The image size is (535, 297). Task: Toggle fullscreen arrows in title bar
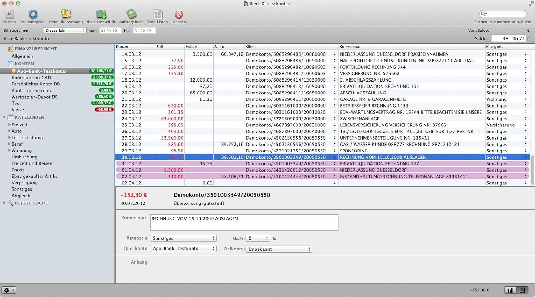point(531,4)
